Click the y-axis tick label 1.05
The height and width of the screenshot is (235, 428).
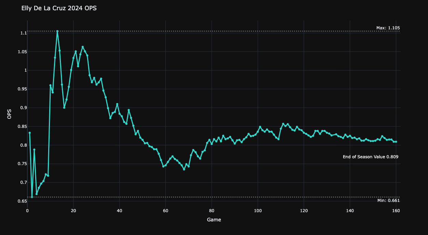22,52
